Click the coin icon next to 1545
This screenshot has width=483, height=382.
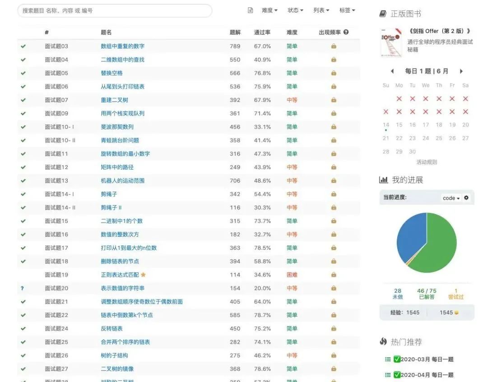(456, 313)
